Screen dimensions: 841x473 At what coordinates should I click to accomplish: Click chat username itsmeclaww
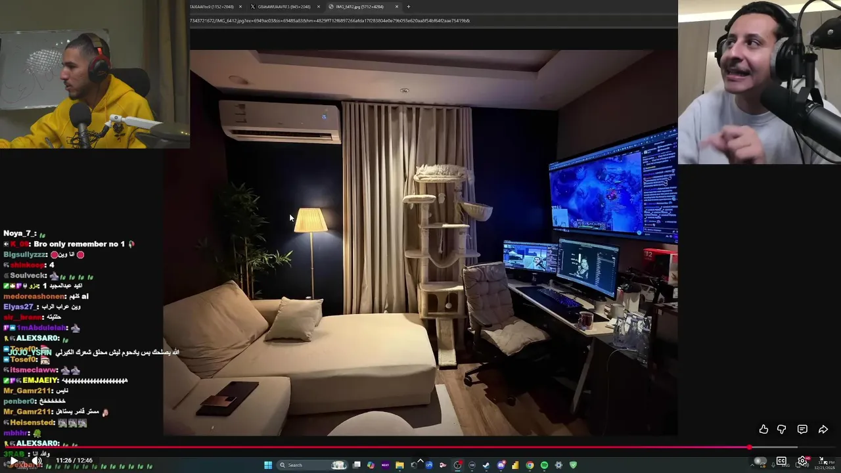pyautogui.click(x=33, y=370)
